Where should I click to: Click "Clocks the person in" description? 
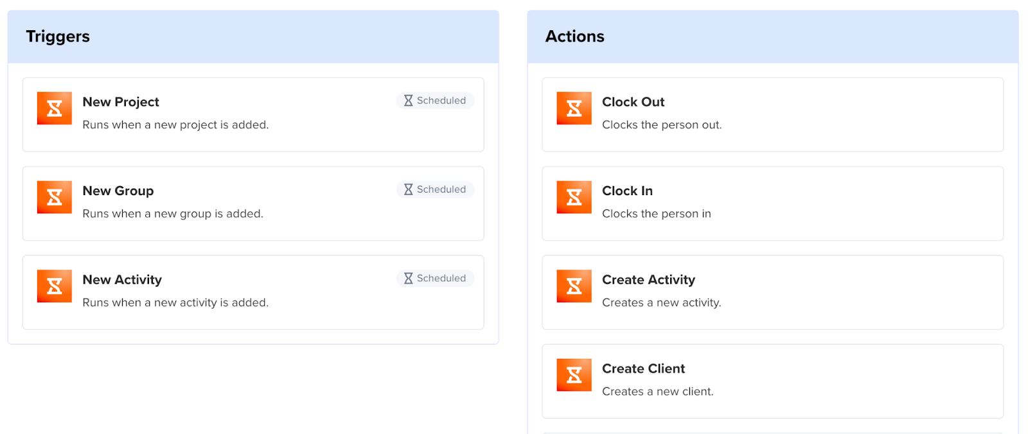coord(657,214)
